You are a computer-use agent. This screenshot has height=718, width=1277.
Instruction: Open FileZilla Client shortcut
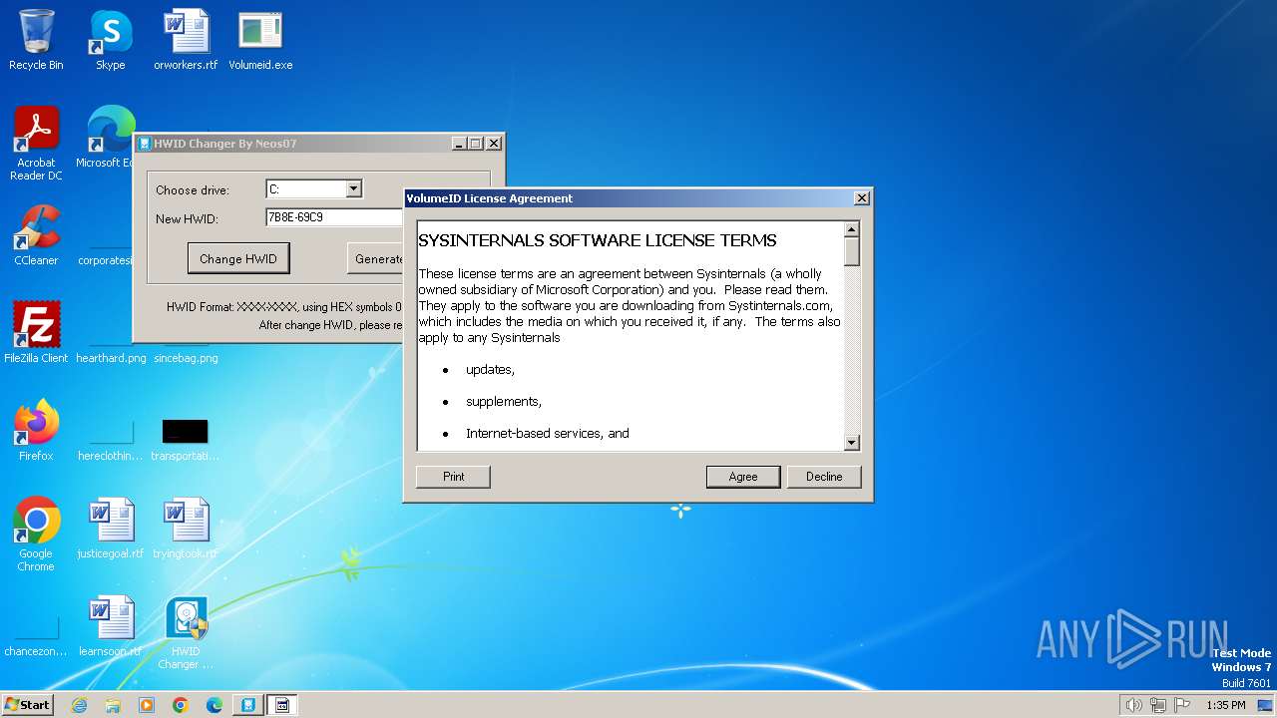(x=36, y=333)
